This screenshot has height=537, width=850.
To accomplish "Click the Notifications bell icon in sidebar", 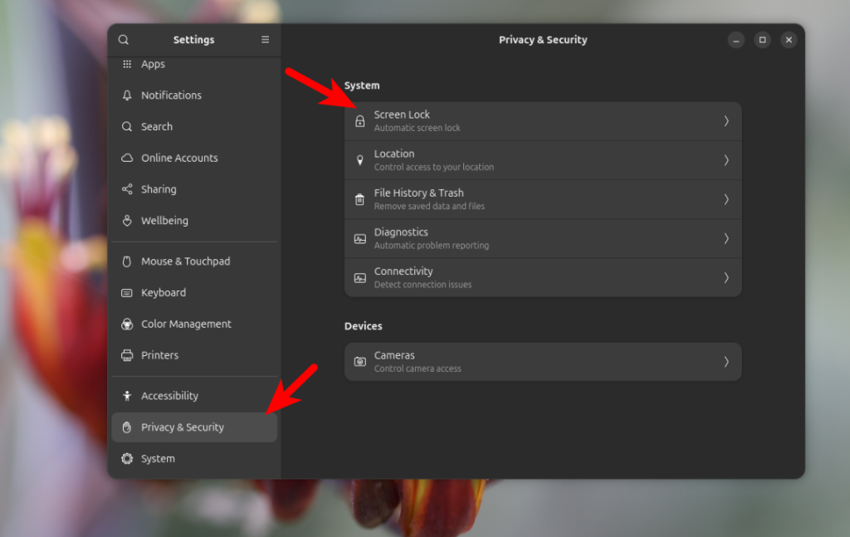I will click(x=127, y=95).
